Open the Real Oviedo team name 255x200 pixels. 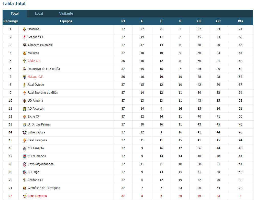click(36, 85)
